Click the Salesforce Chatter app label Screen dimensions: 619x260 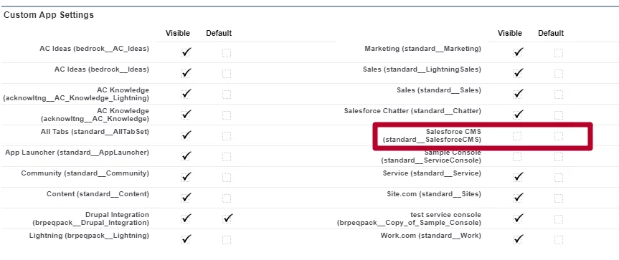413,111
